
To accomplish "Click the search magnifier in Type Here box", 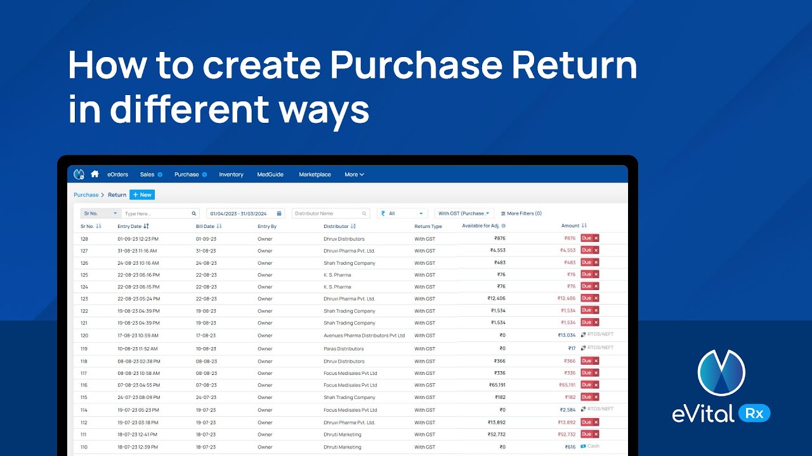I will pyautogui.click(x=194, y=213).
